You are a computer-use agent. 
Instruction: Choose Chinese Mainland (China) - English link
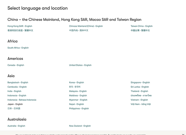[x=86, y=26]
